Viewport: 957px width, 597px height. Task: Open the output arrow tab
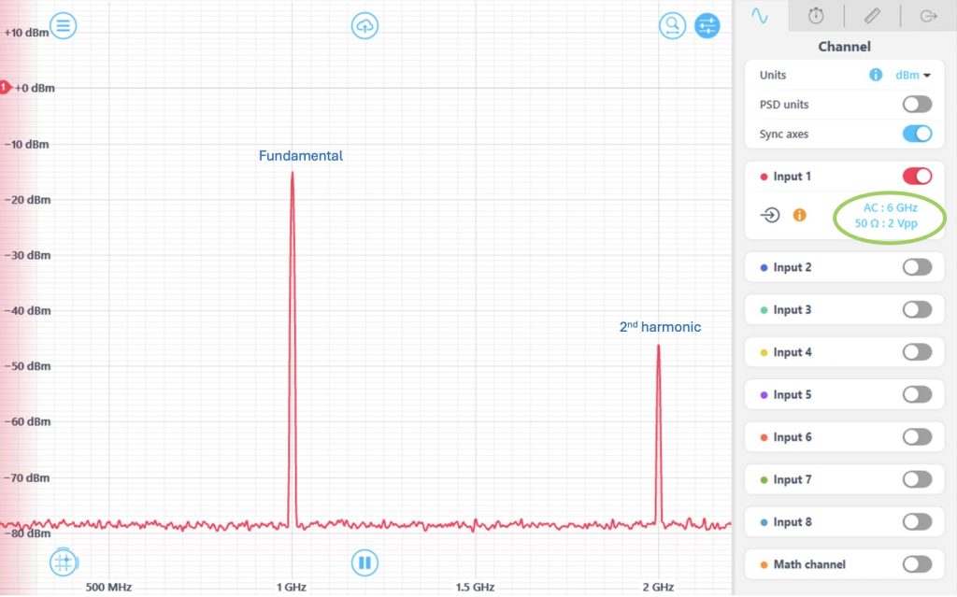pos(928,16)
